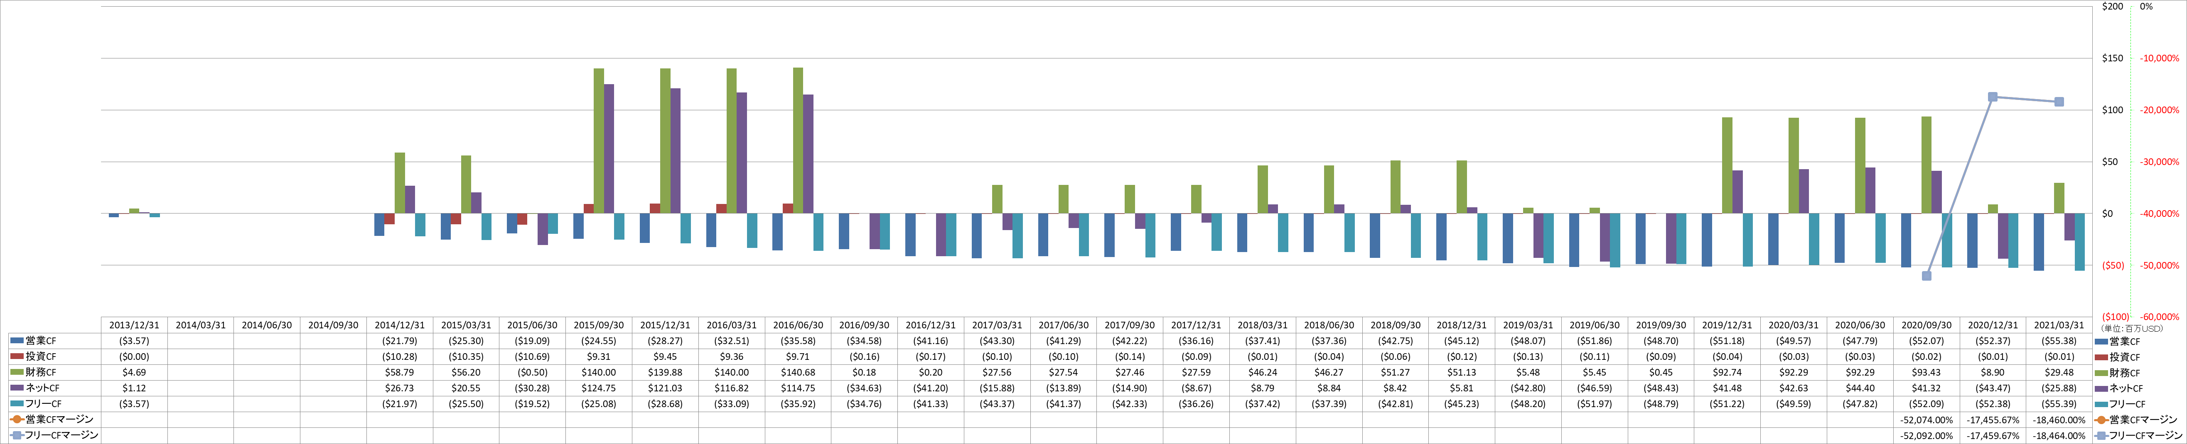Click 営業CFマージン entry in the right-side legend
Screen dimensions: 2187x444
[2136, 420]
